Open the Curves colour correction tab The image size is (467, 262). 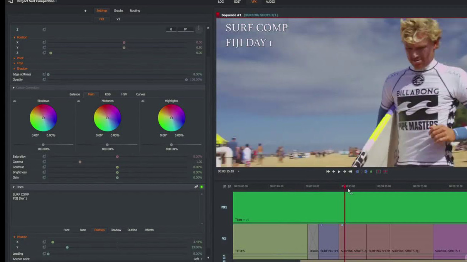pos(140,94)
